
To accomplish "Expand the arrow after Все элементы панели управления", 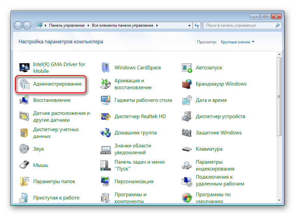I will click(x=157, y=25).
